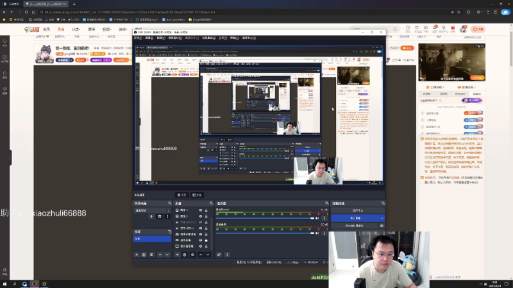Click the Douyu logo
The height and width of the screenshot is (288, 513).
pyautogui.click(x=31, y=29)
